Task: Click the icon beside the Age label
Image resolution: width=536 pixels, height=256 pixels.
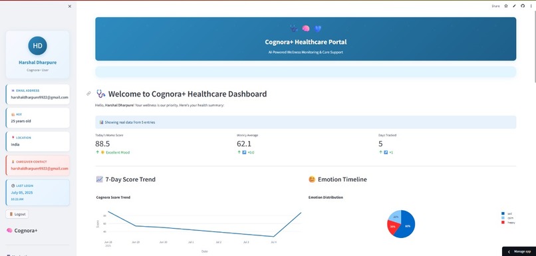Action: [x=13, y=114]
